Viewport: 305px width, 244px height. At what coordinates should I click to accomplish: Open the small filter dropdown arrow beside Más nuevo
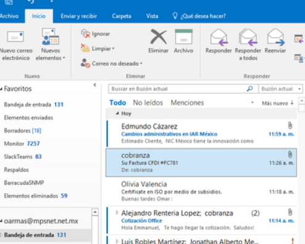(x=253, y=103)
